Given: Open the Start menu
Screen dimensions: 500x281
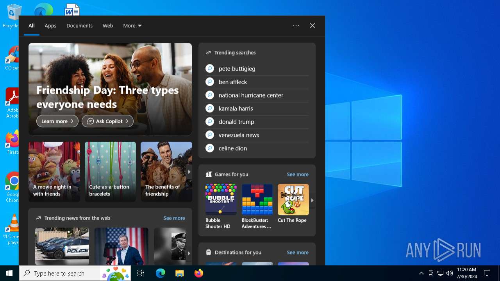Looking at the screenshot, I should [x=9, y=273].
